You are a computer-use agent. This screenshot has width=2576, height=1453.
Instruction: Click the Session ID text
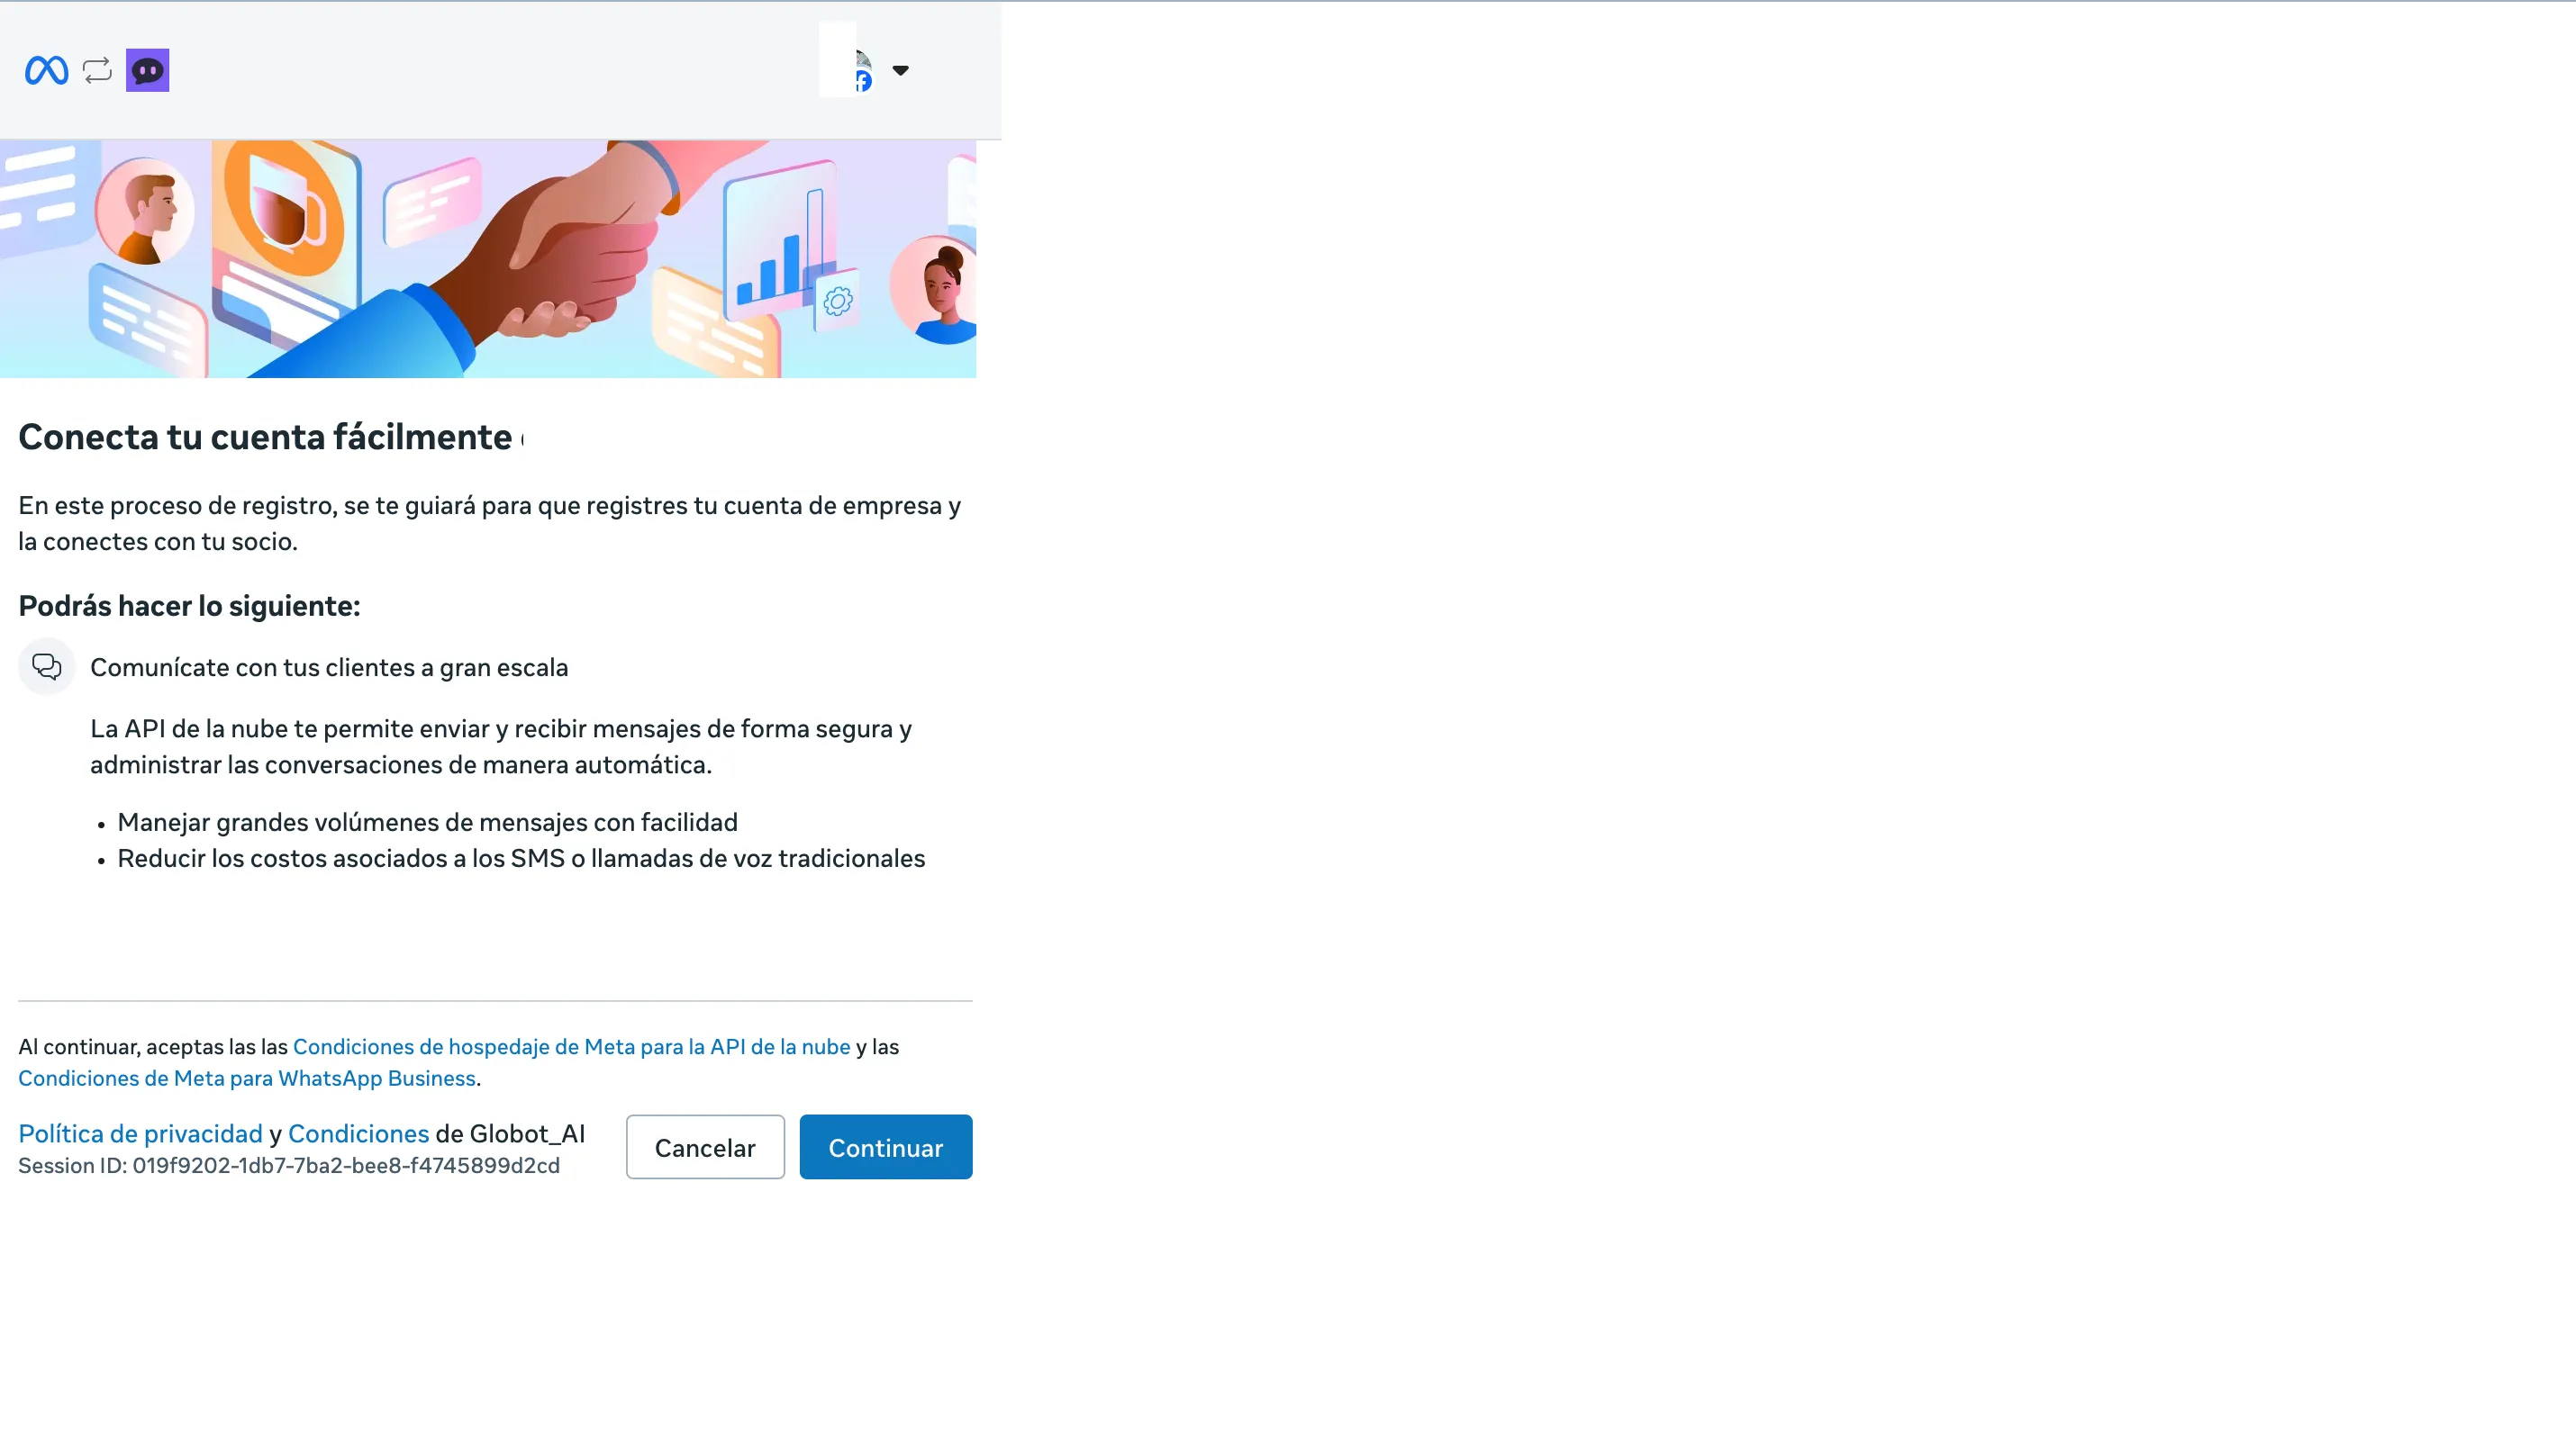pyautogui.click(x=289, y=1165)
